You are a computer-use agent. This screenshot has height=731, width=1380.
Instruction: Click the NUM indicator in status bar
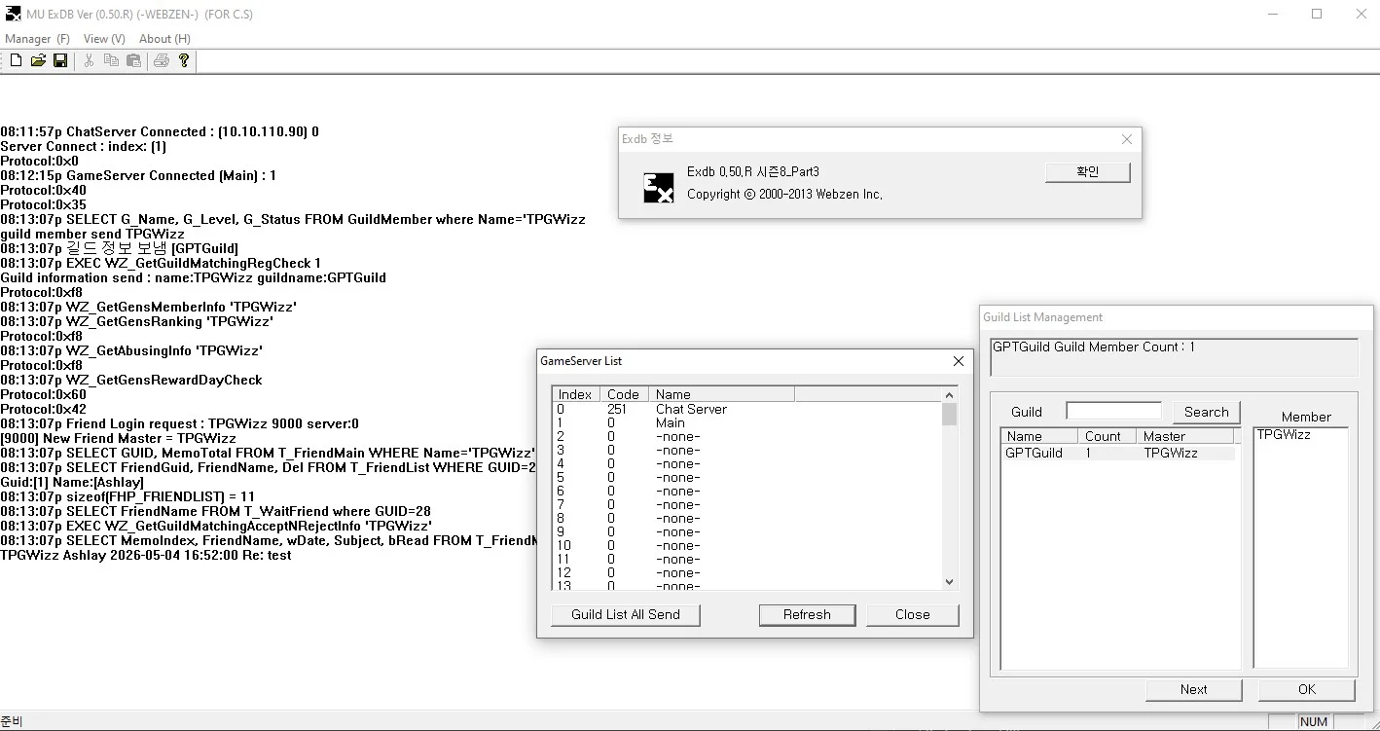(x=1314, y=721)
